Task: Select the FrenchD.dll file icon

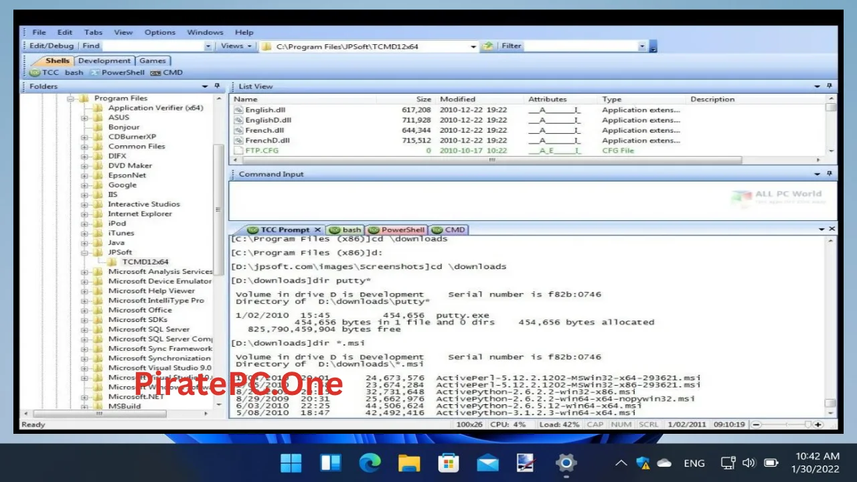Action: click(x=238, y=141)
